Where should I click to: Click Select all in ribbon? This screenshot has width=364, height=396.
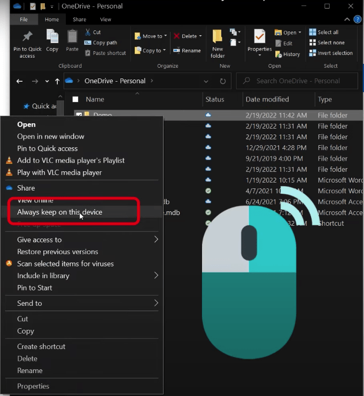(324, 32)
